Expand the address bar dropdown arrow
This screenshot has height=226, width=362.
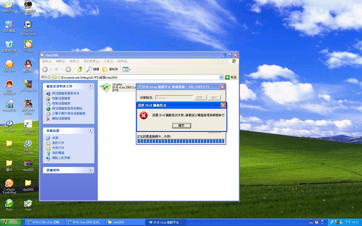point(221,77)
